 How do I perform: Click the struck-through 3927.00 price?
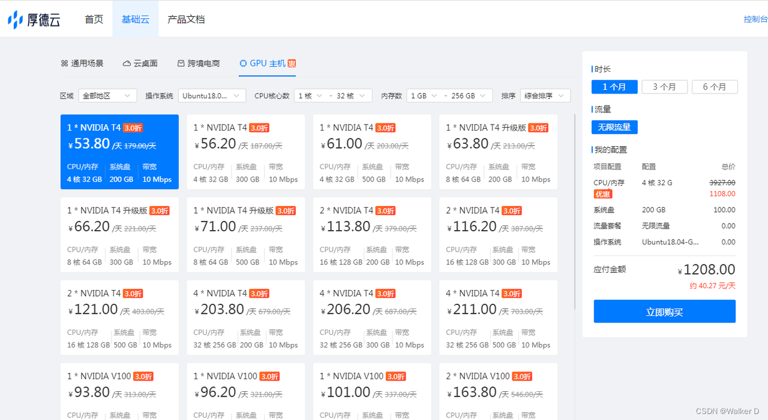pos(722,183)
